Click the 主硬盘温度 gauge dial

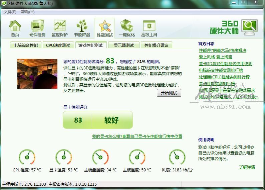(x=100, y=157)
